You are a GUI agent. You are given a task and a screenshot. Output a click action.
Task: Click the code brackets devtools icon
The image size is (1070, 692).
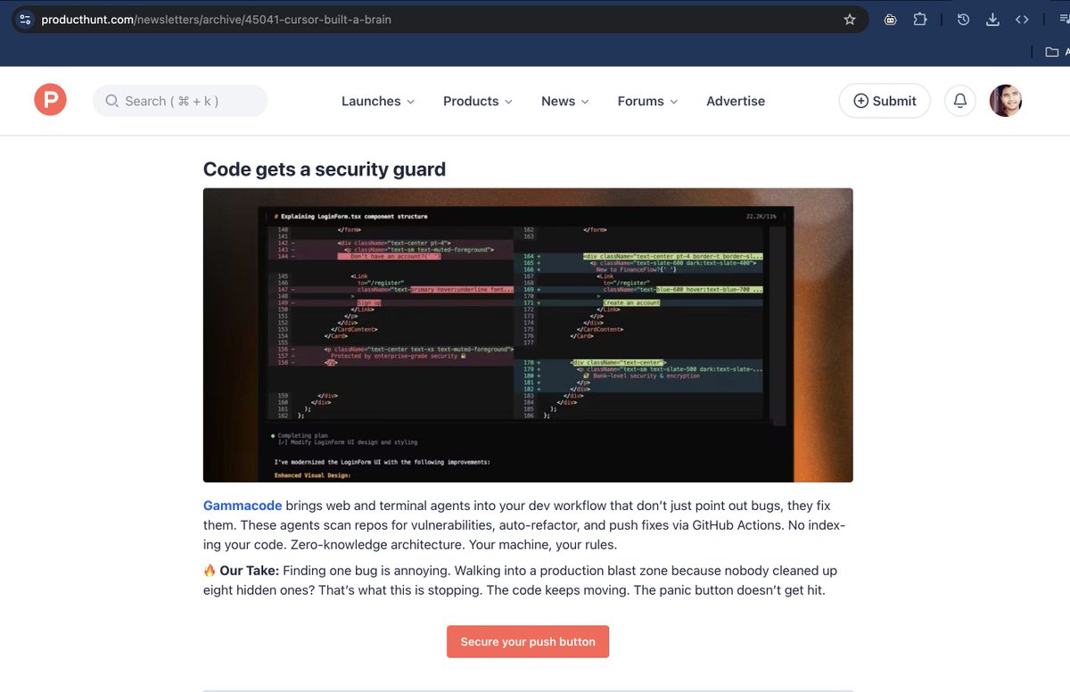point(1023,20)
